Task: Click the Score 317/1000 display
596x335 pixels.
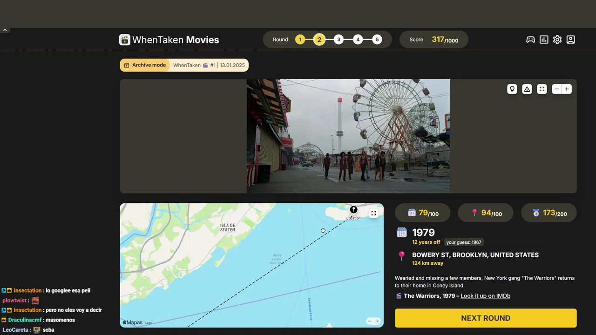Action: [434, 40]
